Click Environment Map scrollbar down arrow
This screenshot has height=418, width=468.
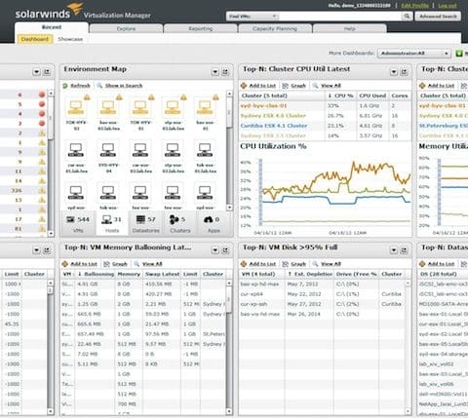click(x=229, y=208)
